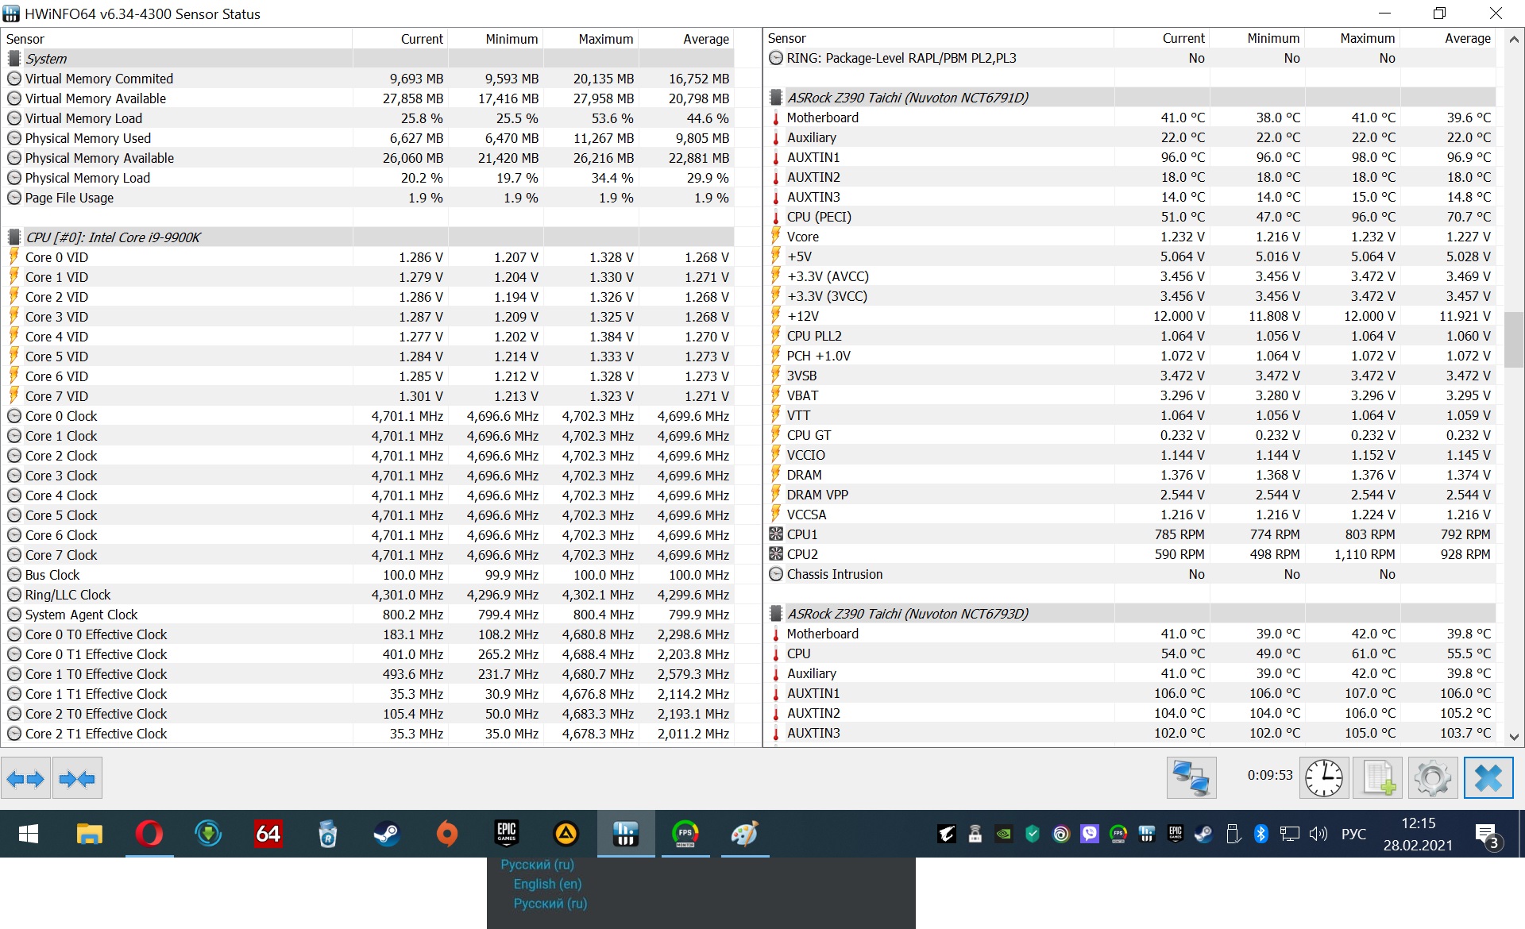1525x929 pixels.
Task: Select ASRock Z390 Taichi NCT6793D group header
Action: (x=907, y=614)
